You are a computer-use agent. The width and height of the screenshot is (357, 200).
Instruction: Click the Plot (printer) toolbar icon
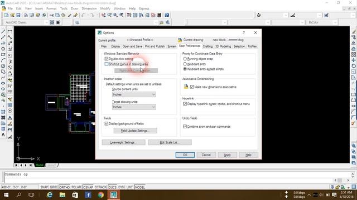click(x=26, y=15)
